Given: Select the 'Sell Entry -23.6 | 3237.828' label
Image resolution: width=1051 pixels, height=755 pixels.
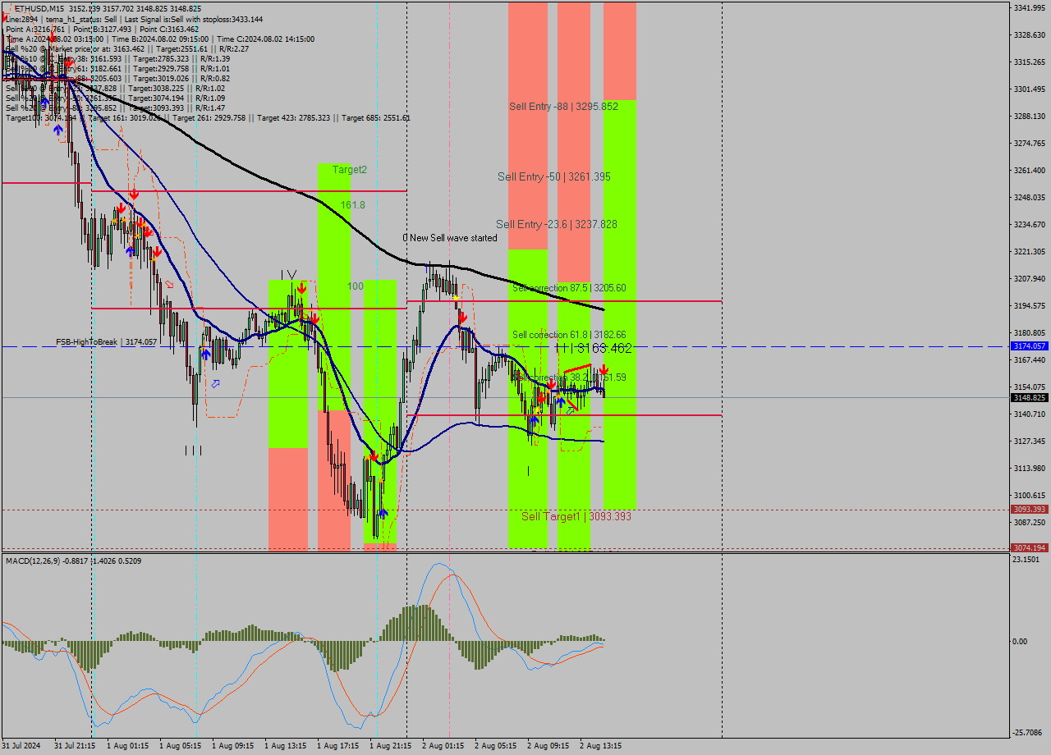Looking at the screenshot, I should [x=556, y=224].
